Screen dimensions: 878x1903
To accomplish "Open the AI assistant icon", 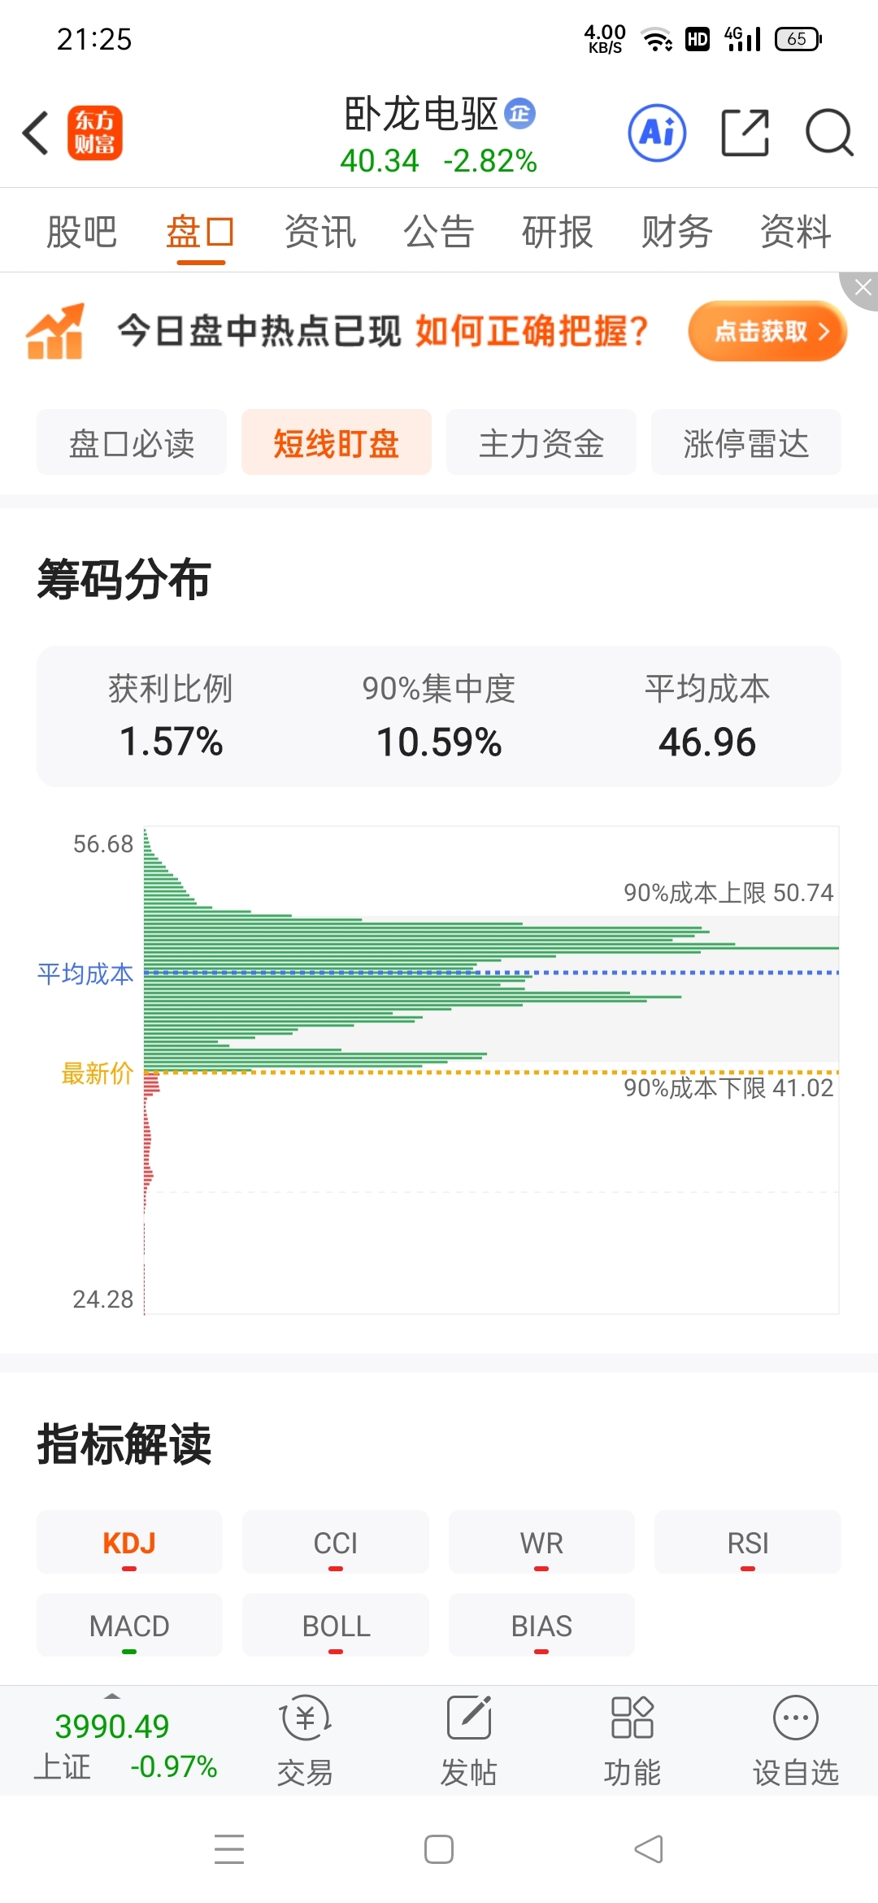I will coord(657,133).
